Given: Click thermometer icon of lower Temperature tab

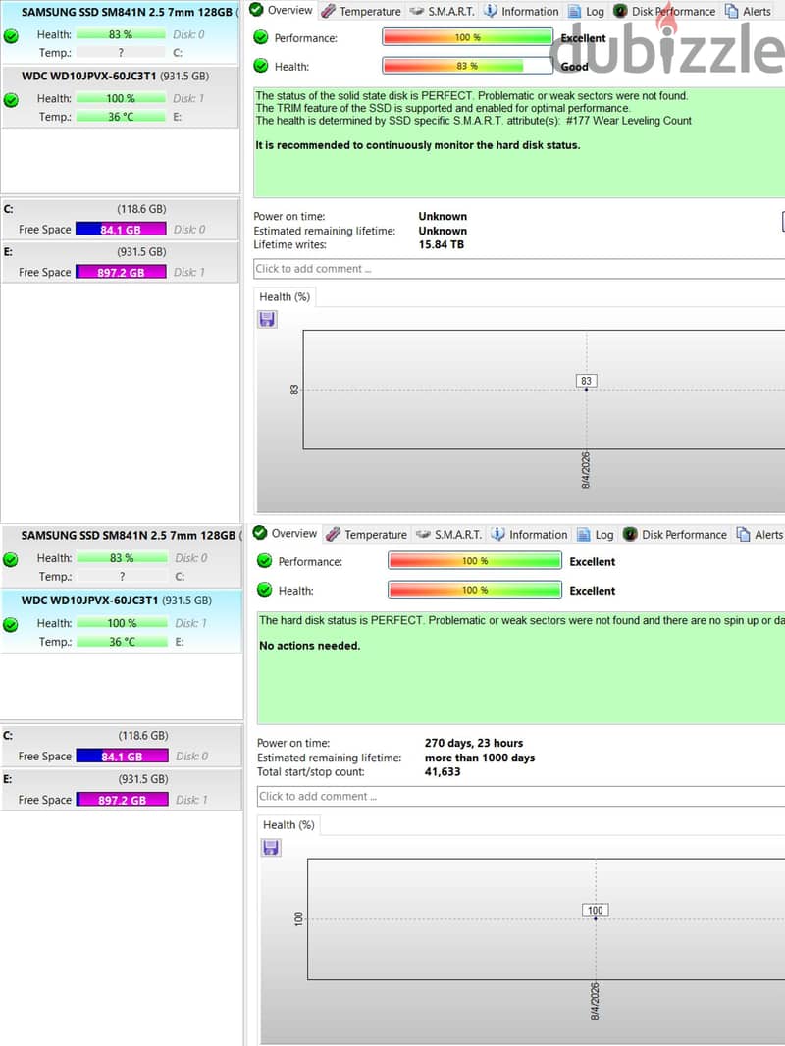Looking at the screenshot, I should 333,534.
